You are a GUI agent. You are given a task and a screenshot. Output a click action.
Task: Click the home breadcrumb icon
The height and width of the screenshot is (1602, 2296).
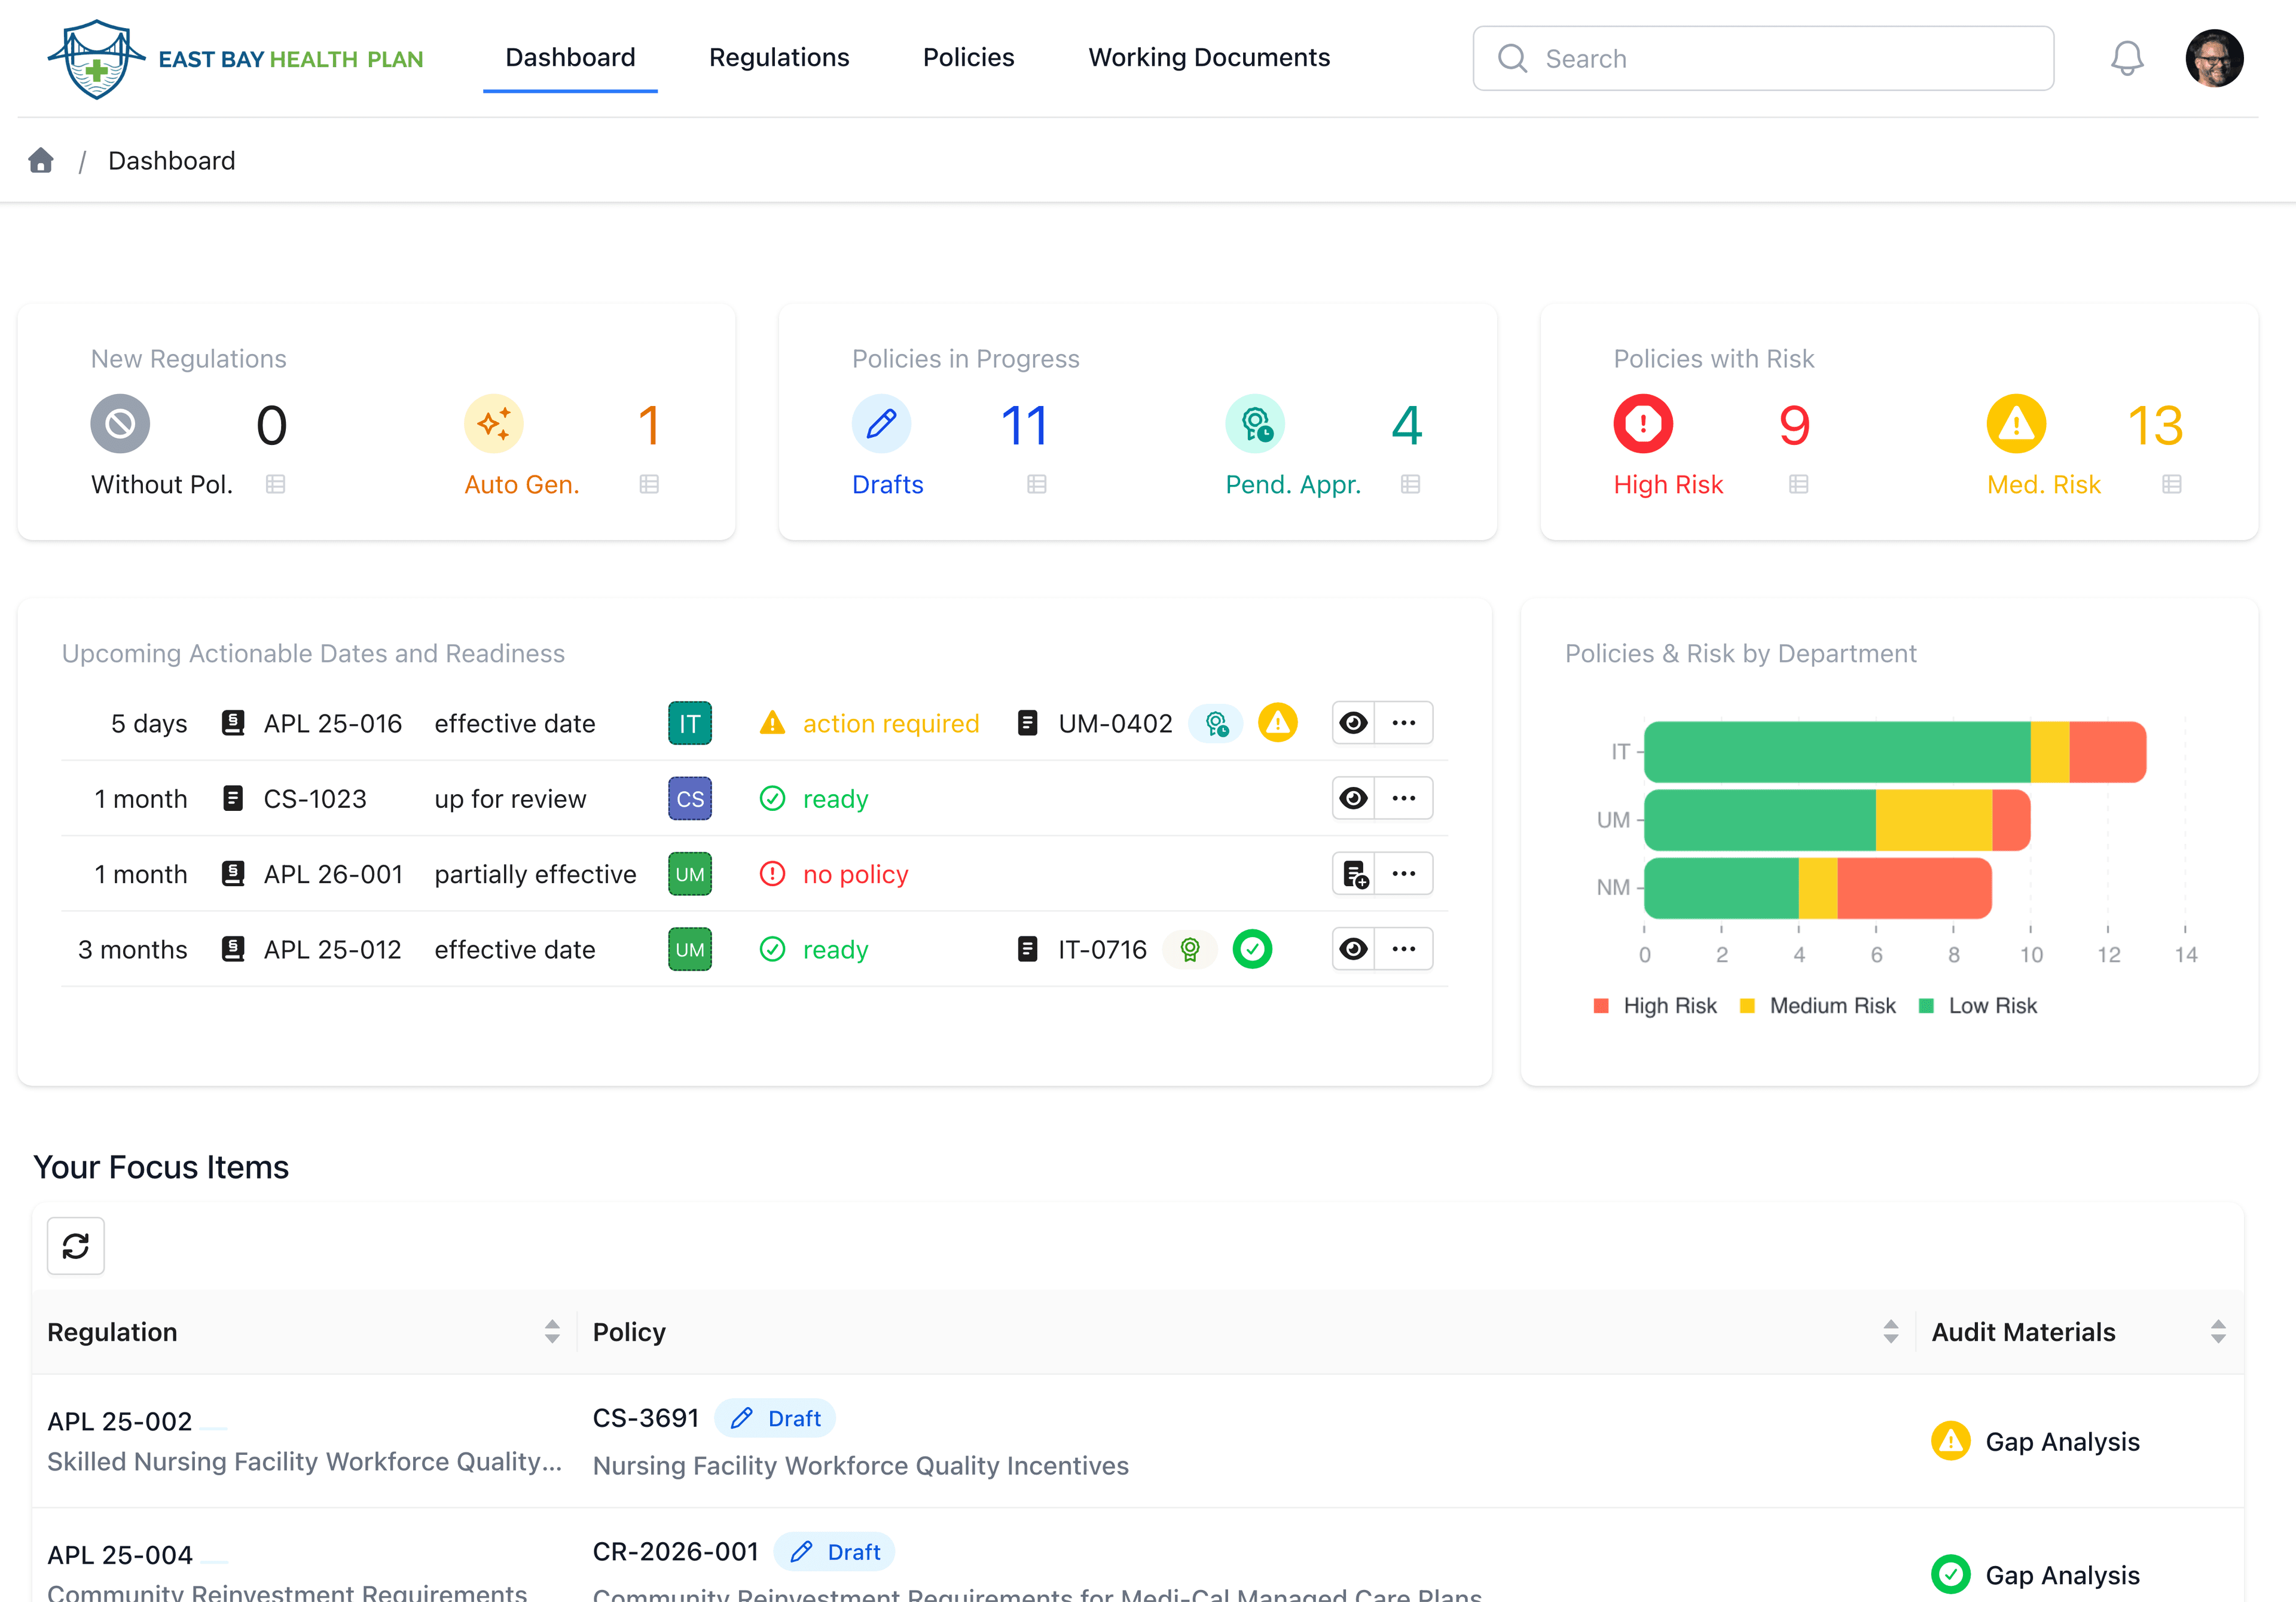41,161
